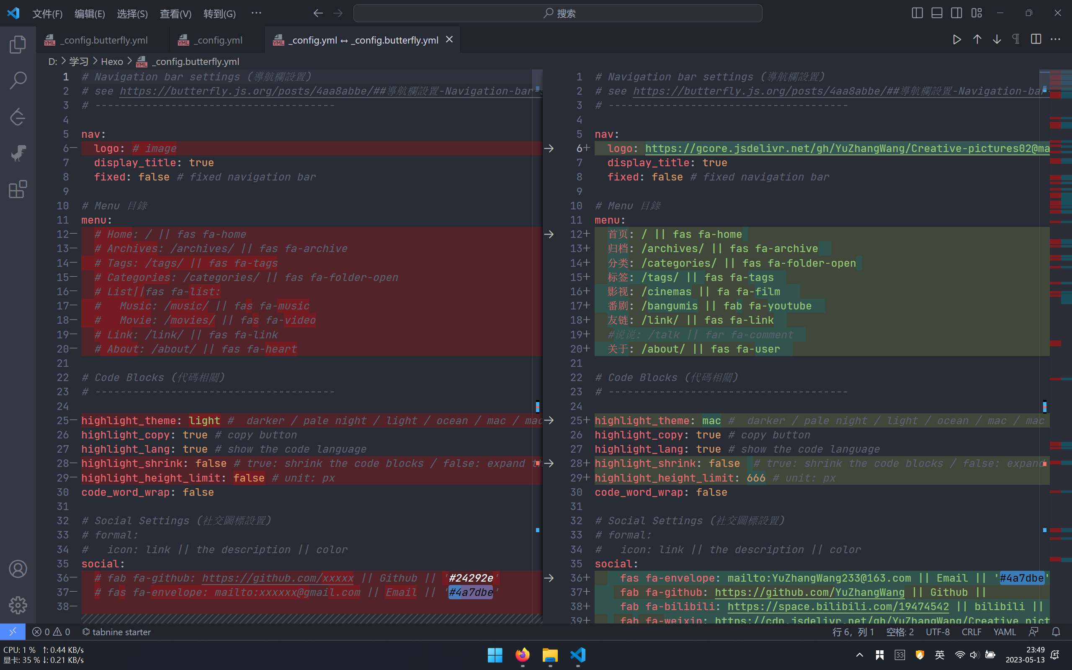
Task: Toggle the Primary Side Bar visibility control
Action: [917, 13]
